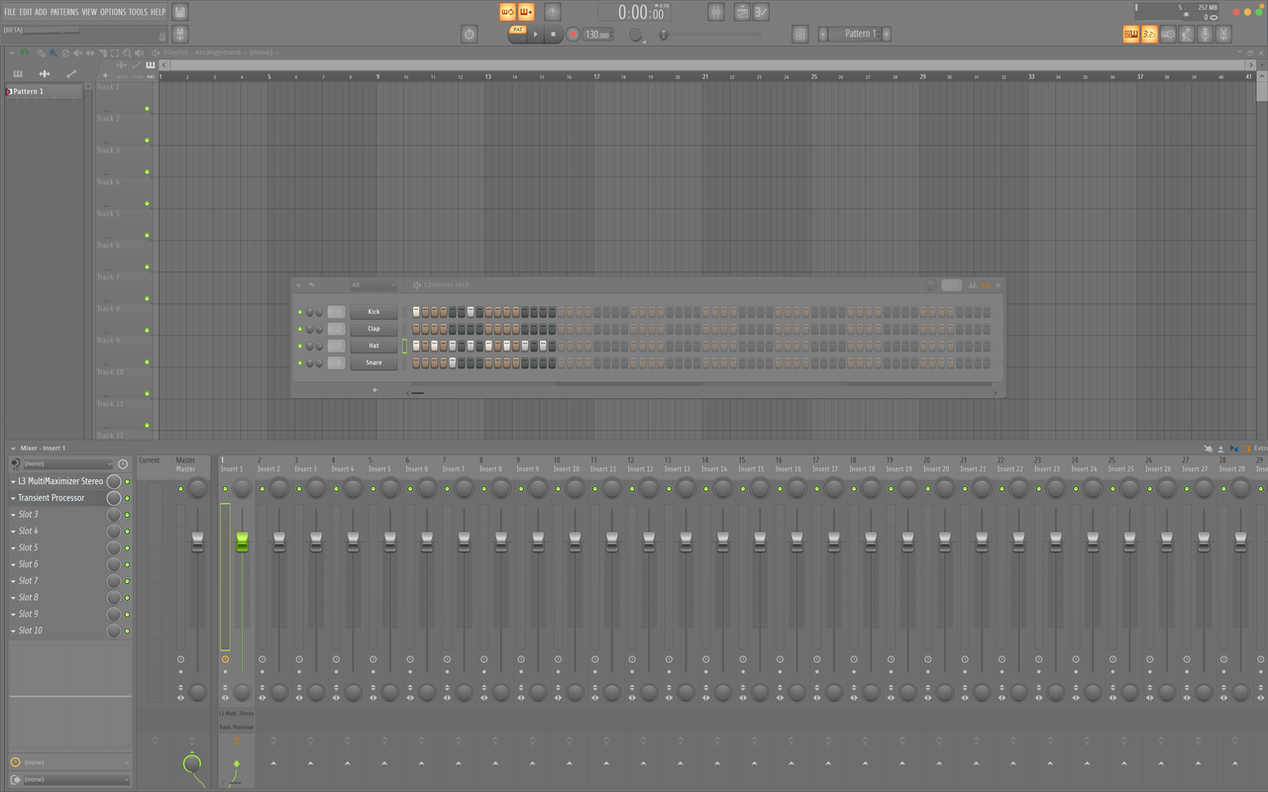The image size is (1268, 792).
Task: Open the FILE menu
Action: click(10, 12)
